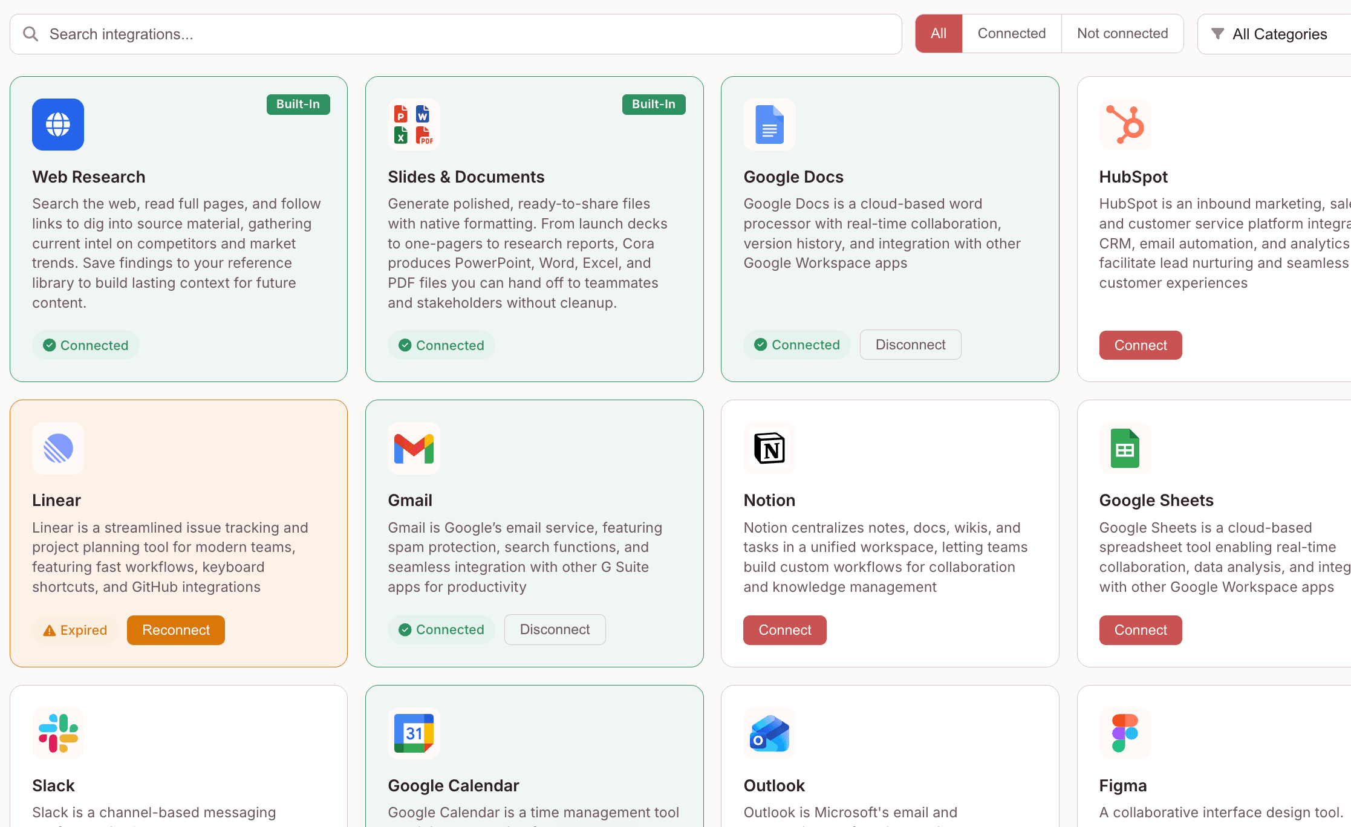Select the All filter tab
Screen dimensions: 1351x827
(939, 34)
